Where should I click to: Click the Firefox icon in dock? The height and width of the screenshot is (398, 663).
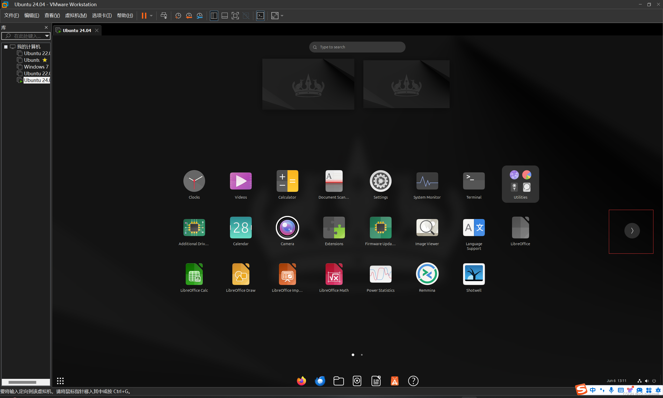(301, 381)
